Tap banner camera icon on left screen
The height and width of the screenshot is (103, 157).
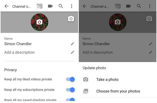point(71,19)
